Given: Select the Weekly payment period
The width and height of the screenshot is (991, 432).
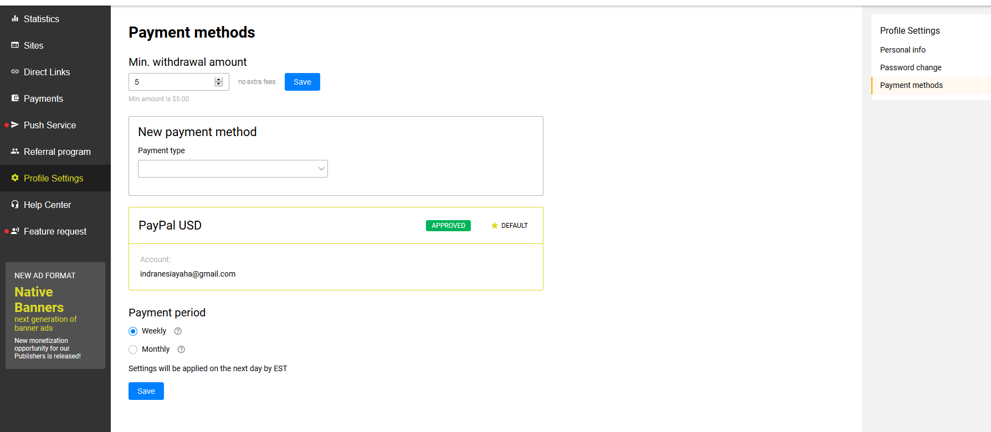Looking at the screenshot, I should pyautogui.click(x=133, y=331).
